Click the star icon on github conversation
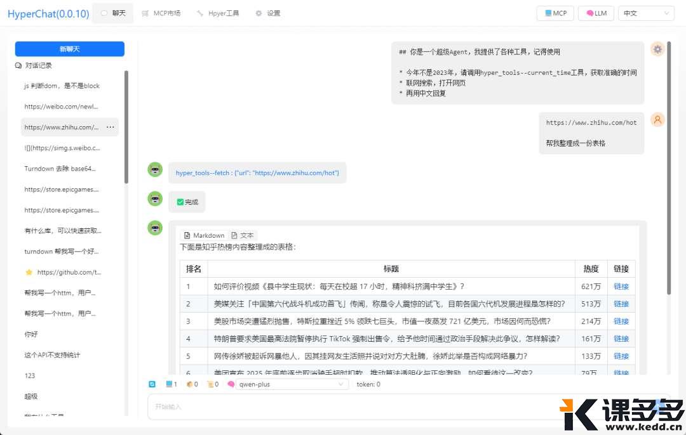The height and width of the screenshot is (435, 686). 29,272
